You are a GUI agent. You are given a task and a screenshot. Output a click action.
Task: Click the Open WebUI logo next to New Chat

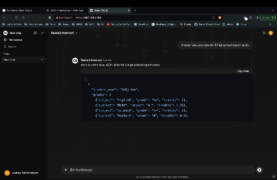pos(5,33)
